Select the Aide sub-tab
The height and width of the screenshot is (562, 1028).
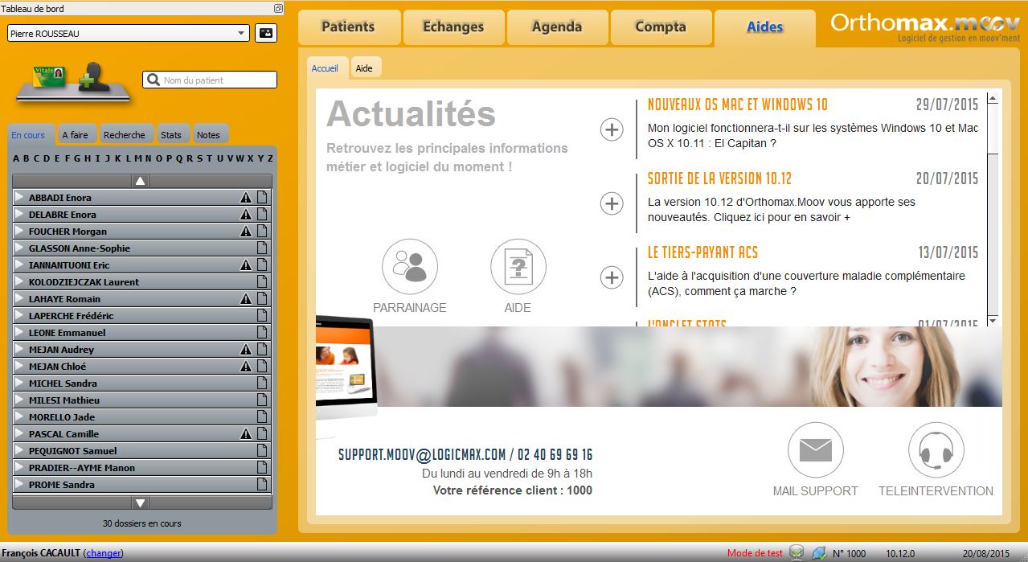click(x=365, y=68)
